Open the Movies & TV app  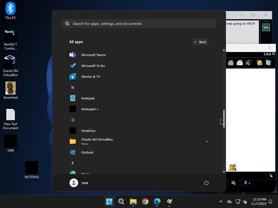139,77
